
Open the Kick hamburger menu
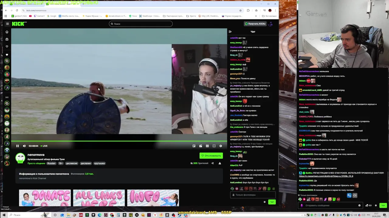(x=8, y=24)
